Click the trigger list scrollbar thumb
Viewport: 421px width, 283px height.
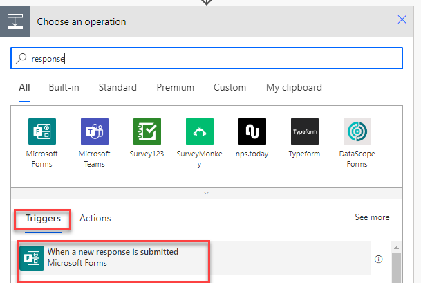pos(396,268)
